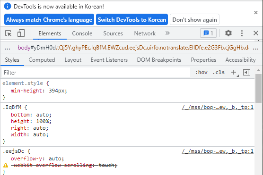Click the .IqBfM selector
Viewport: 263px width, 175px height.
point(12,107)
